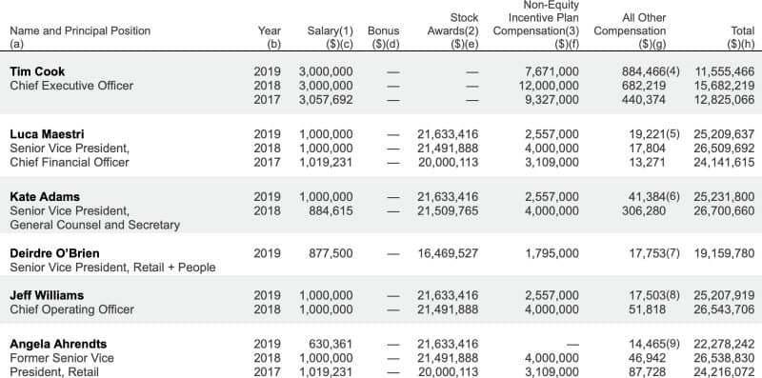Select Deirdre O'Brien's stock awards 16,469,527
The width and height of the screenshot is (762, 378).
[448, 253]
